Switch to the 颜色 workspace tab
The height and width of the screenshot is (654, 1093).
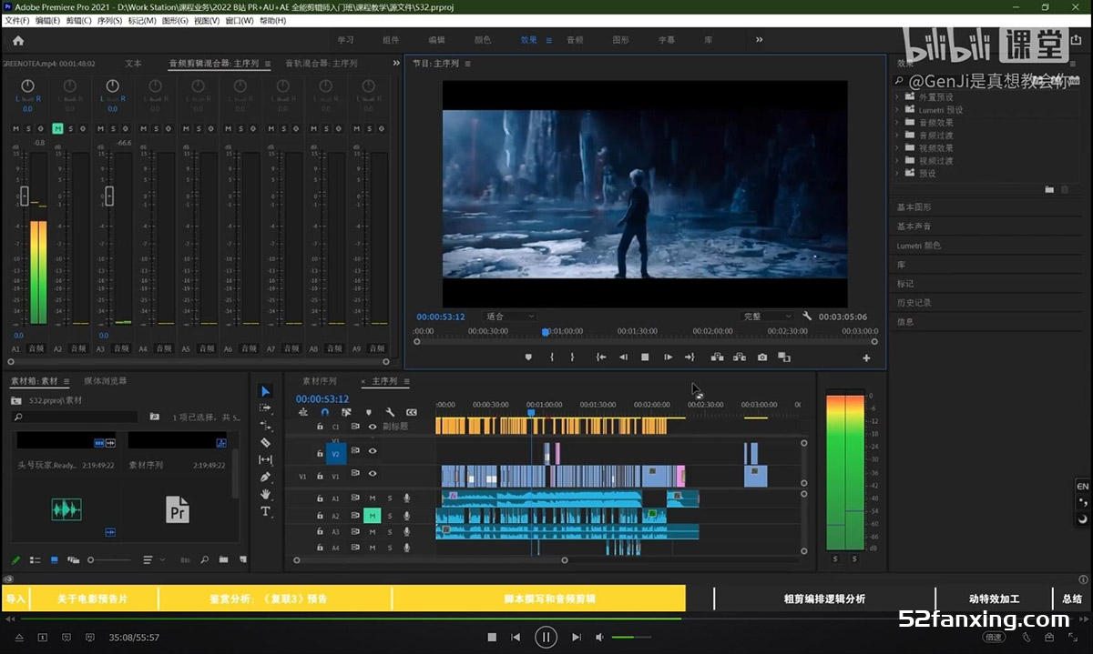click(483, 40)
